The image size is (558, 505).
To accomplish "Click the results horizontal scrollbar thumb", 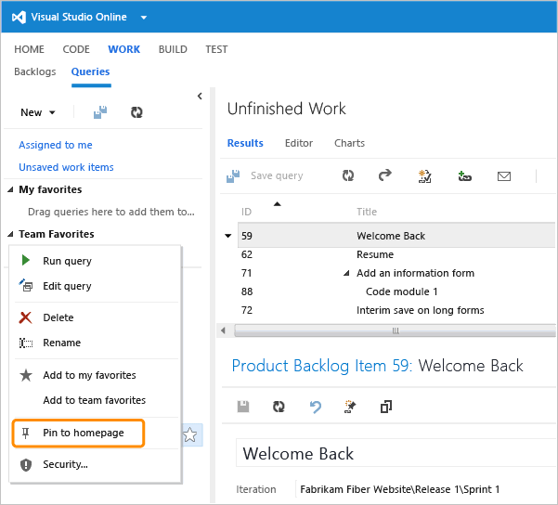I will coord(395,330).
